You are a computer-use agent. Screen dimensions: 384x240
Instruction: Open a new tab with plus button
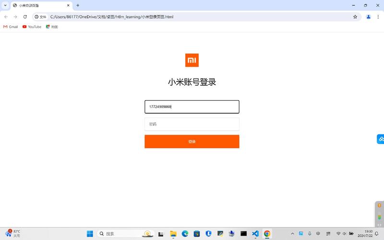(x=78, y=5)
